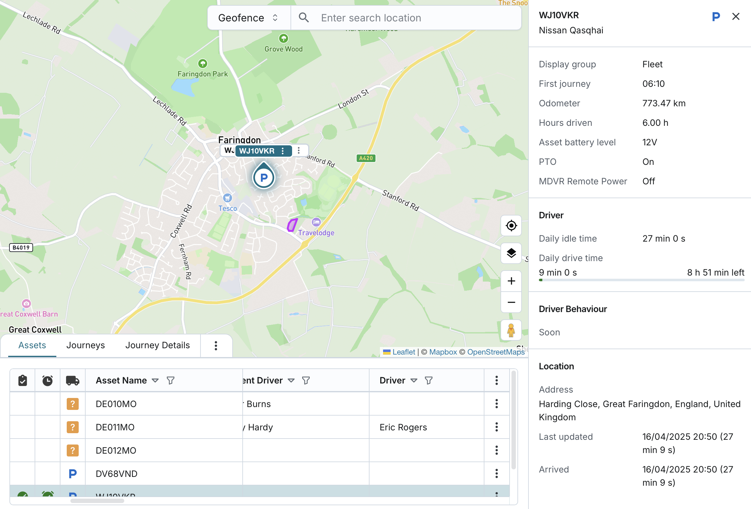The image size is (751, 509).
Task: Click the clipboard checklist column header
Action: point(22,380)
